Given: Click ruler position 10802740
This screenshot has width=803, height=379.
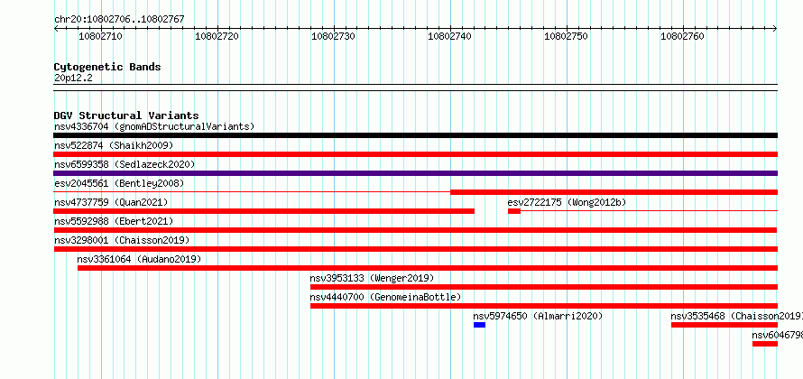Looking at the screenshot, I should [449, 37].
